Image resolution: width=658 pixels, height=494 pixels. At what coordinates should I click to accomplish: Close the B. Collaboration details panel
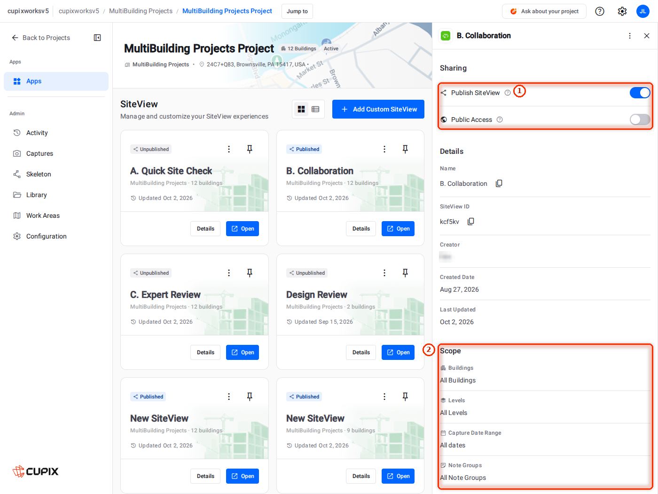click(647, 36)
